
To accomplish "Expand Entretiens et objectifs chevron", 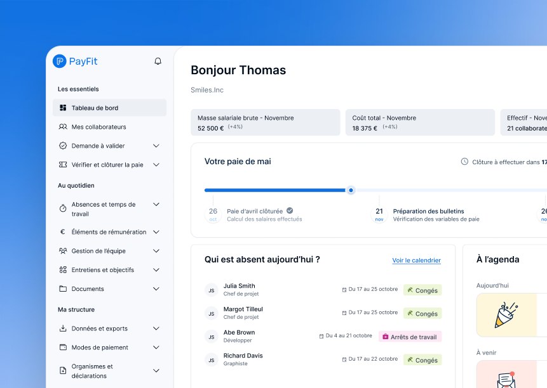I will coord(156,269).
